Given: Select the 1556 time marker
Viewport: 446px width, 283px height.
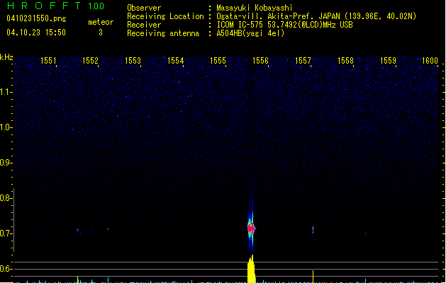Looking at the screenshot, I should point(260,62).
